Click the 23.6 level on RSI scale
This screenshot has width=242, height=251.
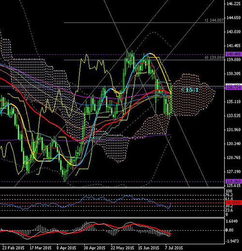(229, 210)
